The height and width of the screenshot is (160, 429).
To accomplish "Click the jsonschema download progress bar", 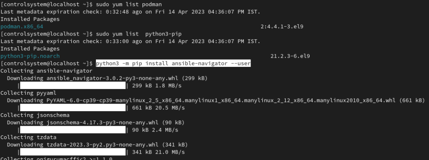I will click(73, 130).
